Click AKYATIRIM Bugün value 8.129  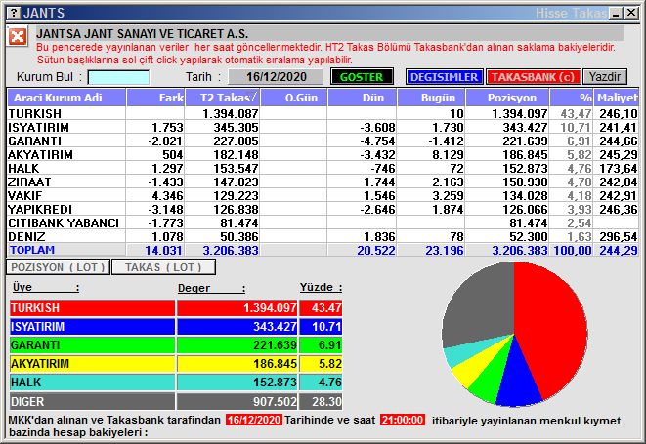pos(448,155)
